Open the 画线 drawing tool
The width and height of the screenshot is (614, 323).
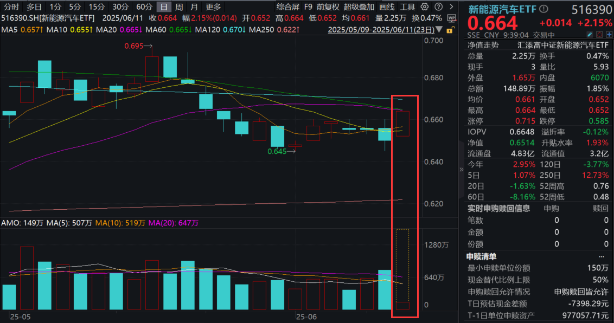coord(387,7)
